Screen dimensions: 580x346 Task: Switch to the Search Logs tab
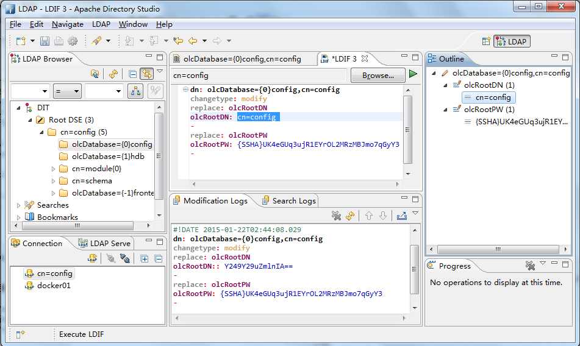click(x=288, y=200)
